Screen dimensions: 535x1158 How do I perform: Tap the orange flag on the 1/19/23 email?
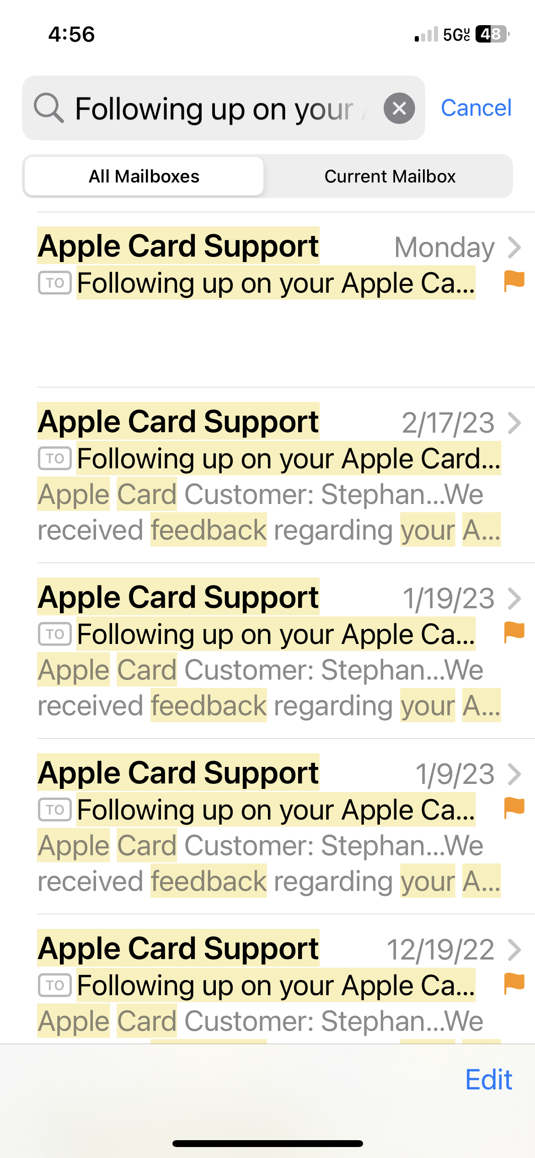coord(514,632)
